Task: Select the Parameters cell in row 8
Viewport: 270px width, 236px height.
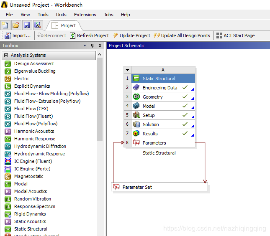Action: [163, 143]
